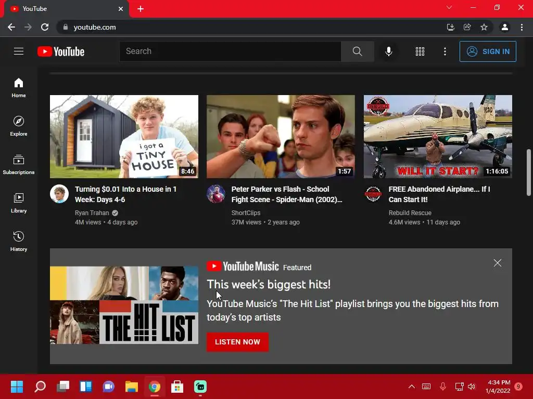The image size is (533, 399).
Task: Click touch keyboard tray icon
Action: (426, 387)
